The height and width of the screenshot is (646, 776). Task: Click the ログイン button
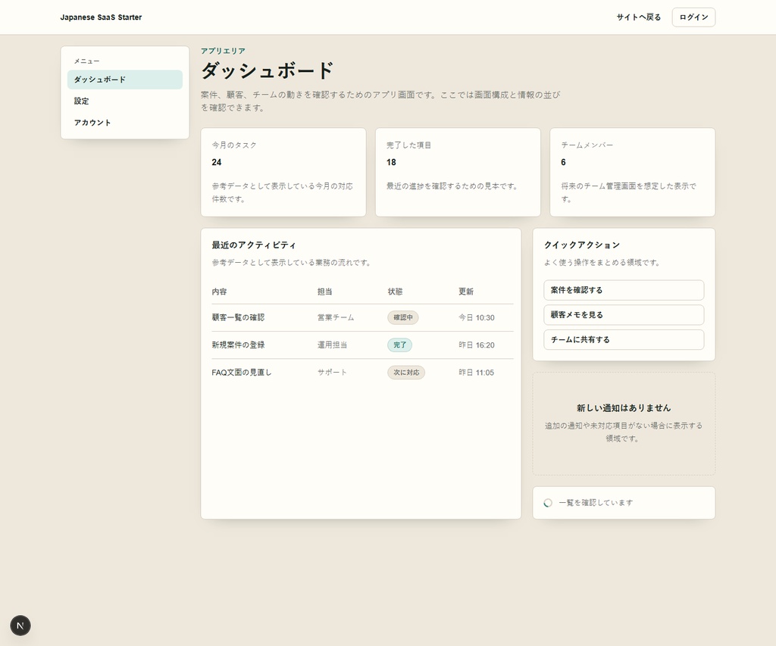click(693, 17)
